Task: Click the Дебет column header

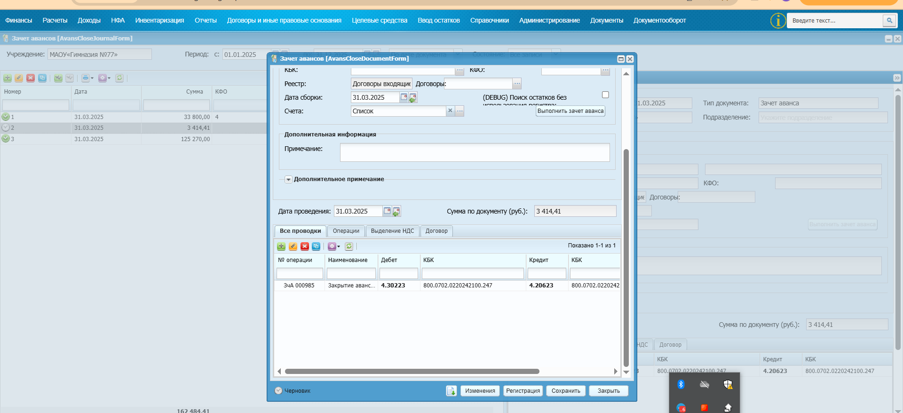Action: tap(399, 260)
